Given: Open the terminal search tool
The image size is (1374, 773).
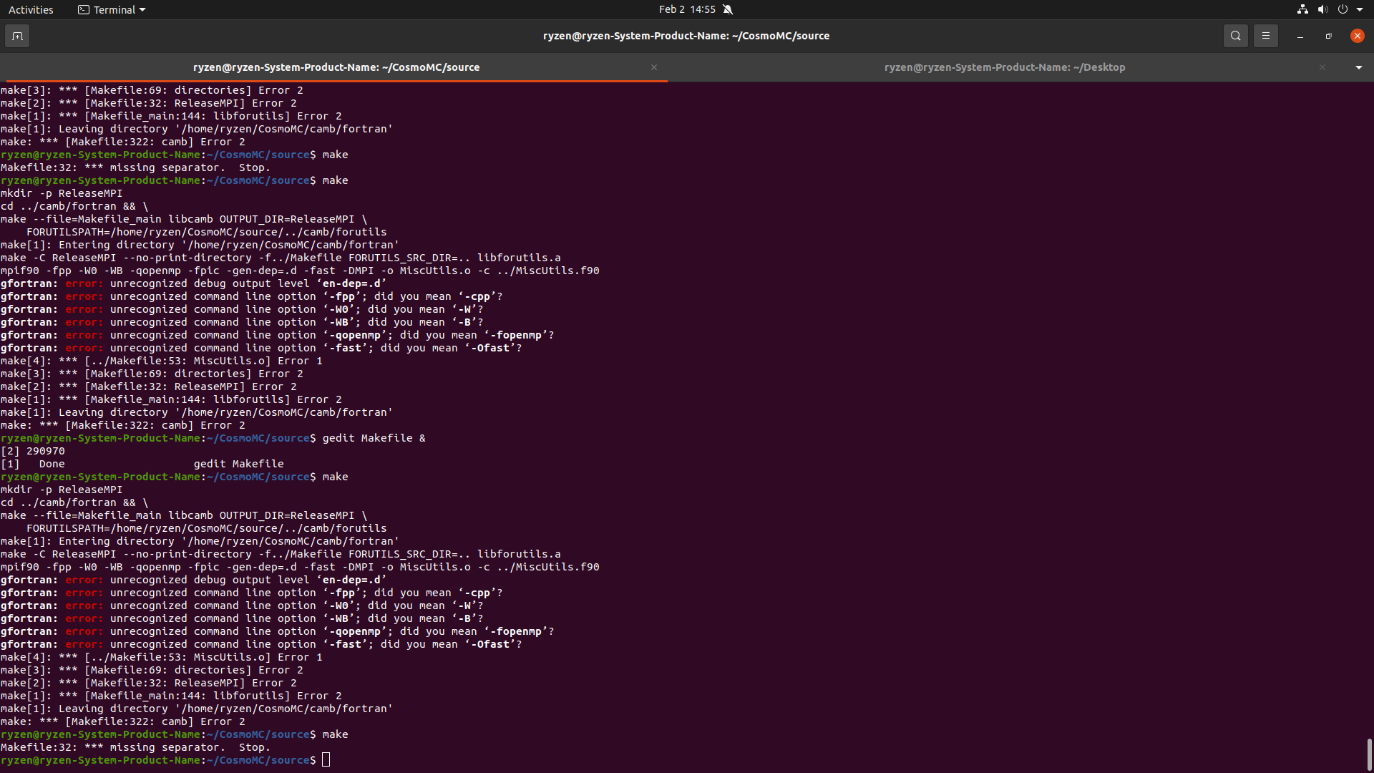Looking at the screenshot, I should pyautogui.click(x=1235, y=36).
